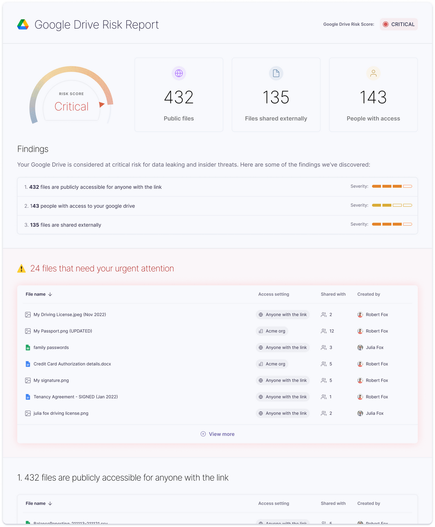Viewport: 435px width, 527px height.
Task: Click Acme org setting for My Passport.png
Action: coord(272,331)
